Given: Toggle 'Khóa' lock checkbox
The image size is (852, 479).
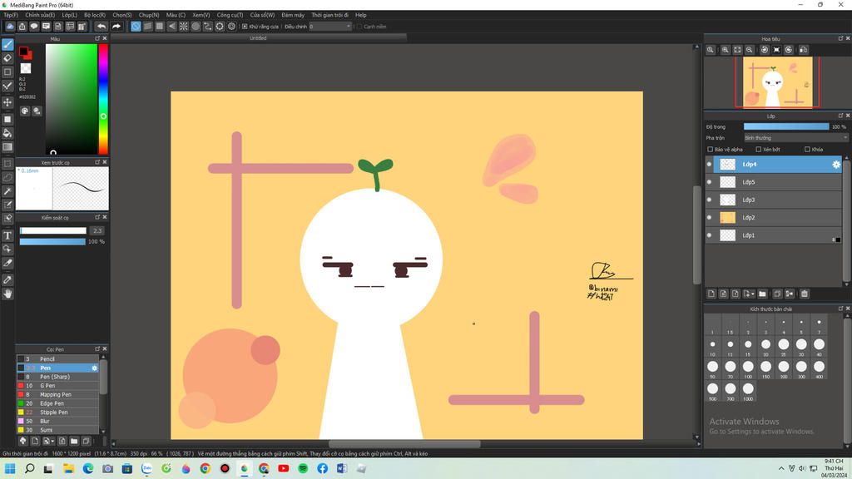Looking at the screenshot, I should 807,150.
